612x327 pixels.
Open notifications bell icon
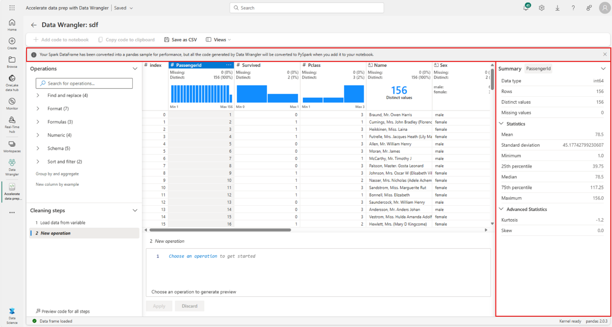coord(526,8)
